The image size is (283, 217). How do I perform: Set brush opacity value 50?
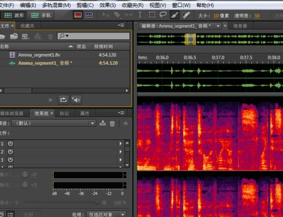[x=257, y=16]
